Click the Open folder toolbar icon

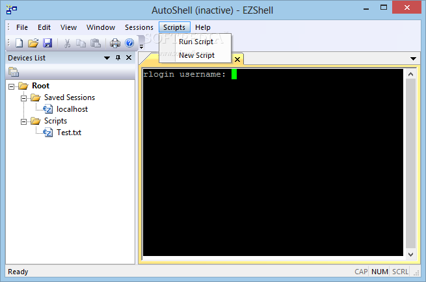pyautogui.click(x=33, y=43)
